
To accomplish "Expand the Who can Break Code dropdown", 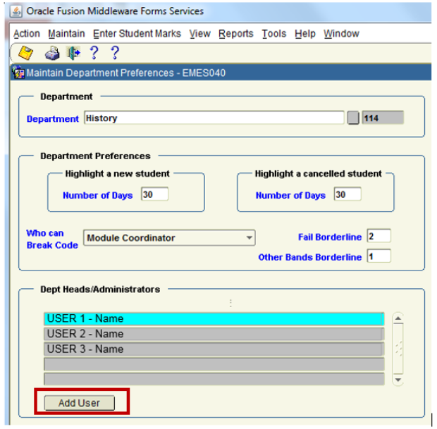I will tap(250, 238).
